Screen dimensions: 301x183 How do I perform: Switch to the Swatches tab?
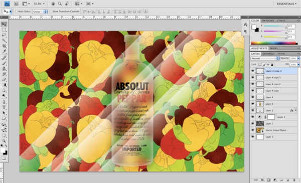coord(268,21)
